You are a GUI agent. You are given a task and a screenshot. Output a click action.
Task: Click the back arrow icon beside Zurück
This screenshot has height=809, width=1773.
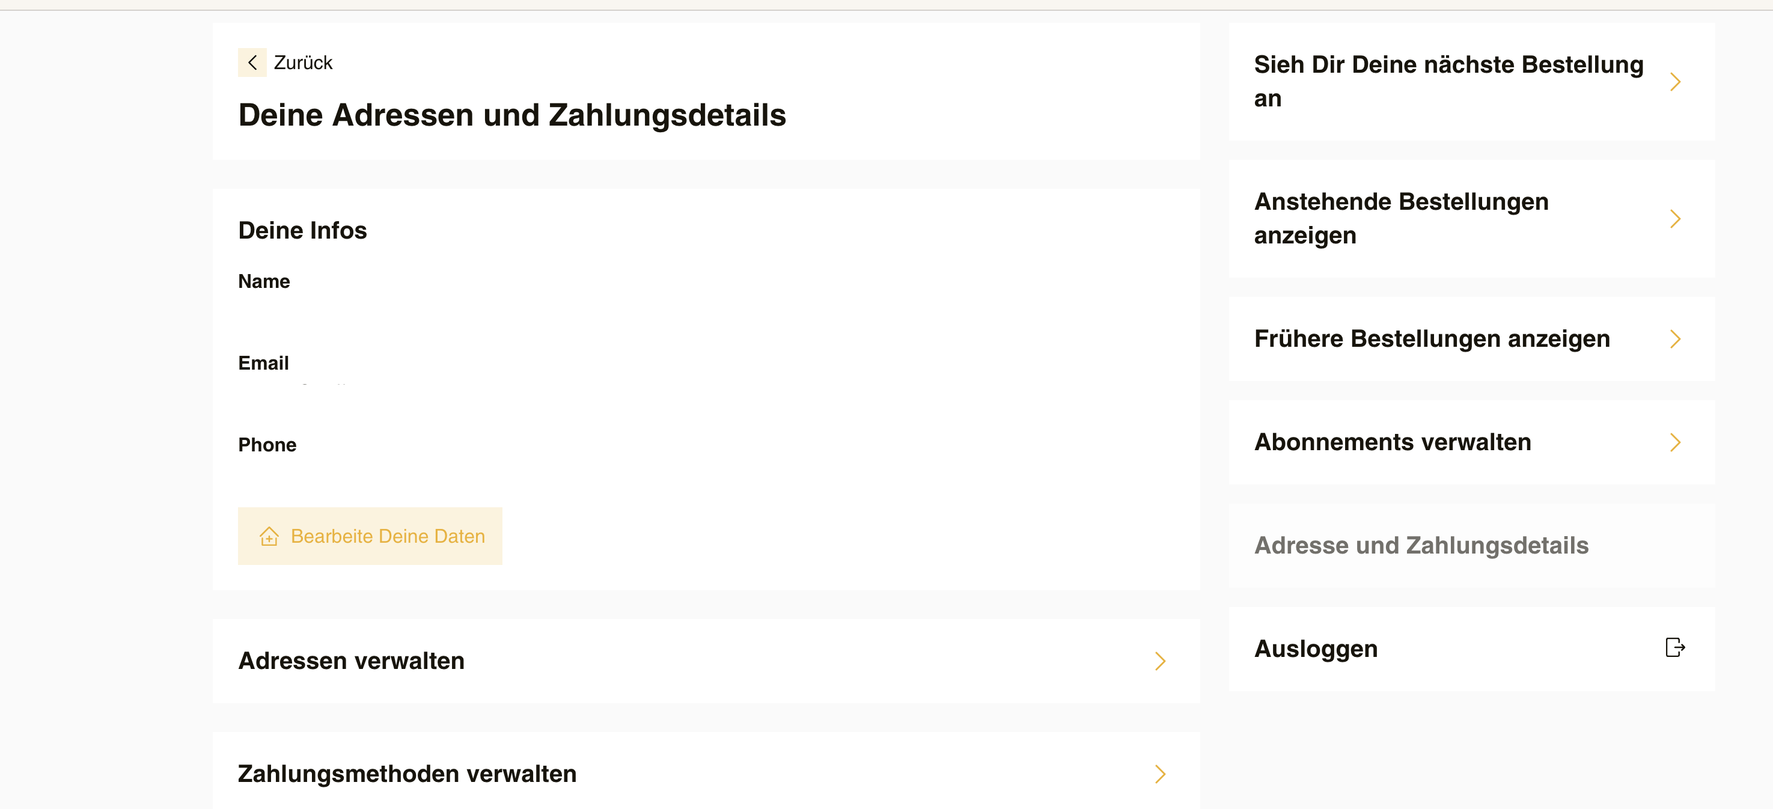252,63
